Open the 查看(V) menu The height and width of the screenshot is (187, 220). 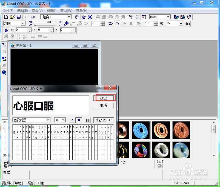tap(37, 11)
